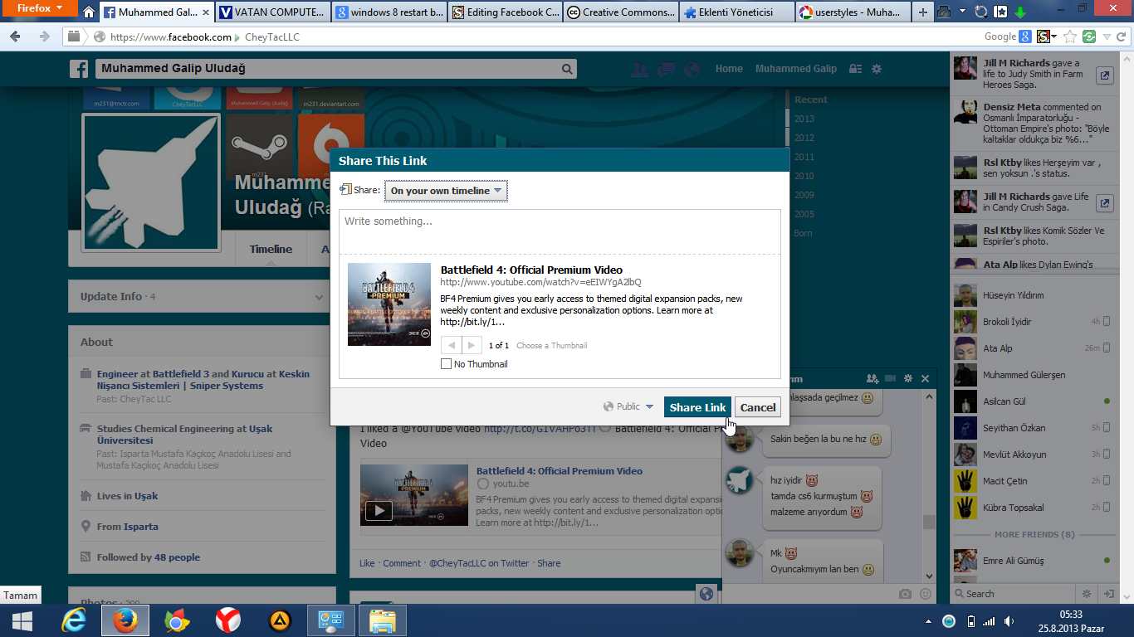Expand 'On your own timeline' share dropdown
Viewport: 1134px width, 637px height.
(x=446, y=191)
